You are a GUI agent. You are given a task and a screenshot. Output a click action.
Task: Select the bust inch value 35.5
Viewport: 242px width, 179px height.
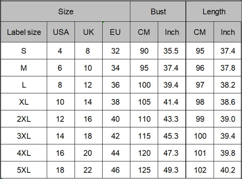(171, 51)
